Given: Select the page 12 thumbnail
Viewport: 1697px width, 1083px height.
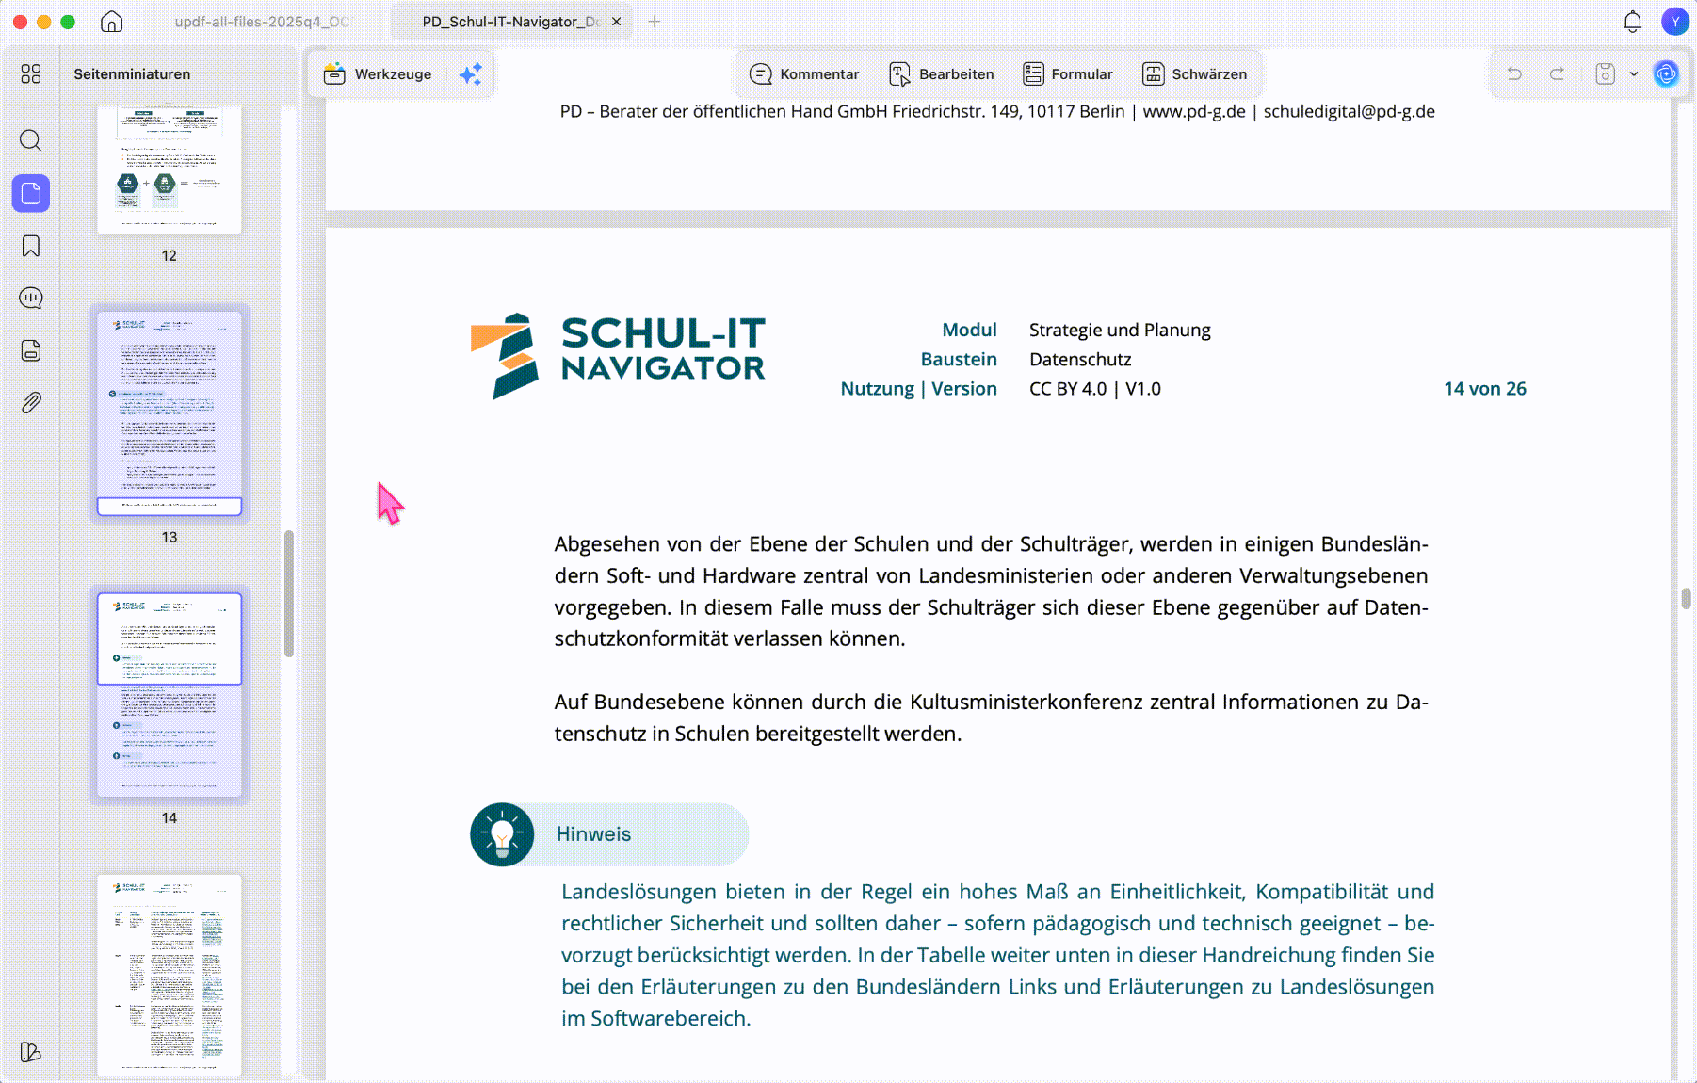Looking at the screenshot, I should [170, 170].
